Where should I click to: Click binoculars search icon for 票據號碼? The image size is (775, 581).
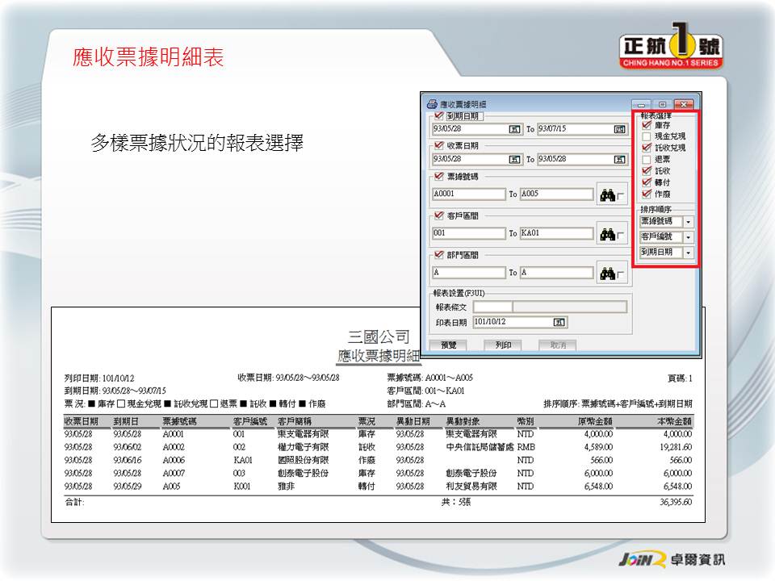point(607,194)
